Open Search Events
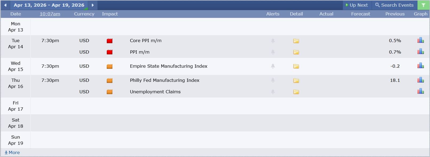 [x=394, y=5]
